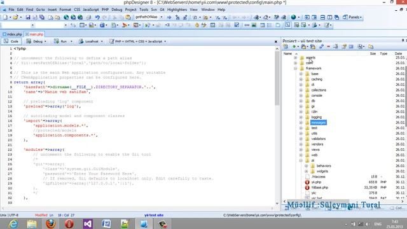Click the editor scrollbar down arrow
The height and width of the screenshot is (229, 407).
pyautogui.click(x=277, y=204)
